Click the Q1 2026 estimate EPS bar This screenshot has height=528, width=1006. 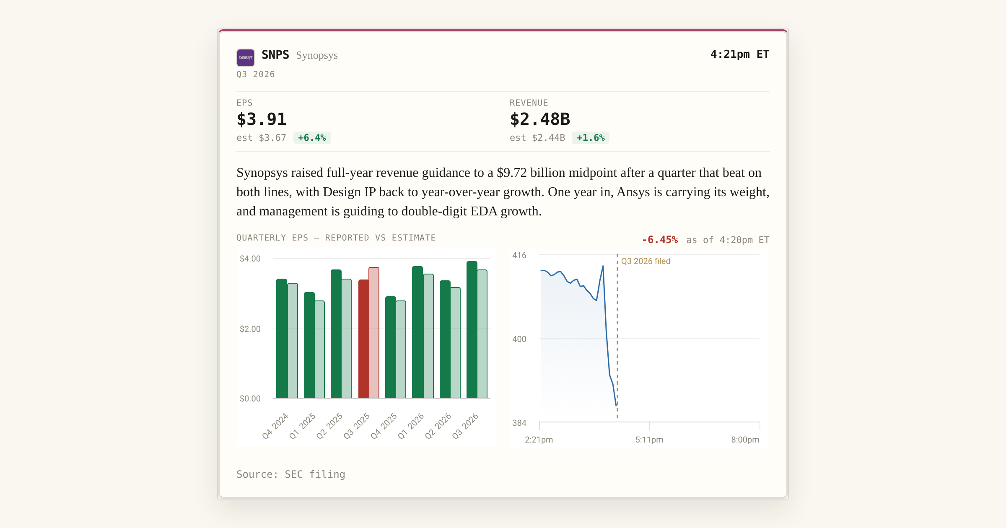click(x=428, y=336)
